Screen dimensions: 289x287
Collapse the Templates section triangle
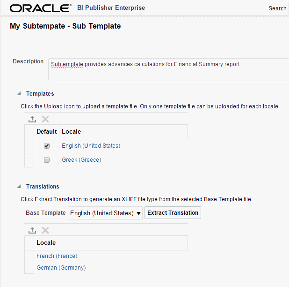[x=19, y=94]
